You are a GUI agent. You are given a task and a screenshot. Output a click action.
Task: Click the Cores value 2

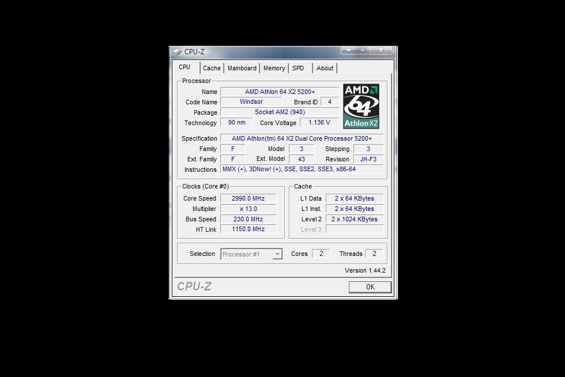pyautogui.click(x=321, y=254)
